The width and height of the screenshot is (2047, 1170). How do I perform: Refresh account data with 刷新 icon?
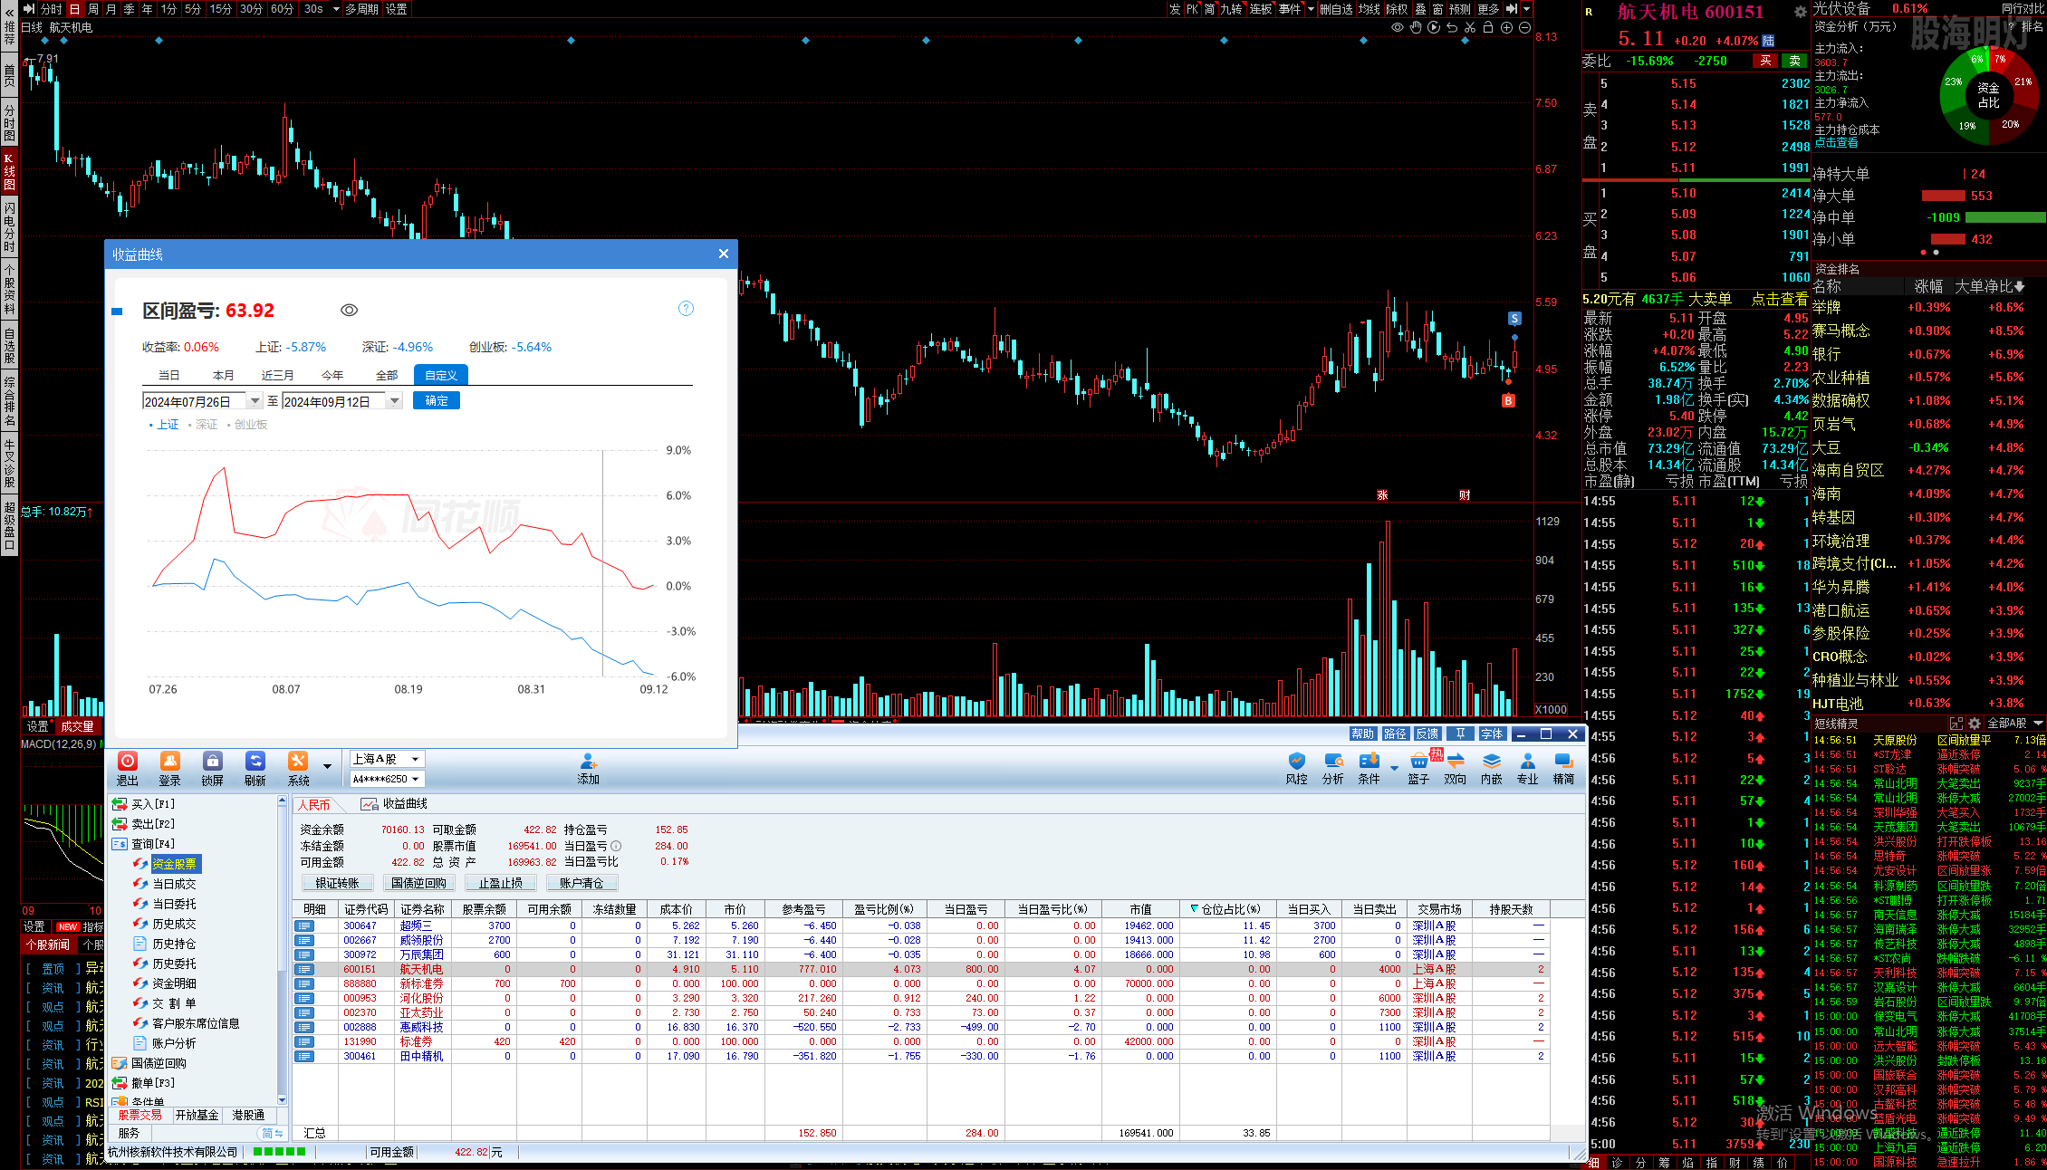click(255, 768)
